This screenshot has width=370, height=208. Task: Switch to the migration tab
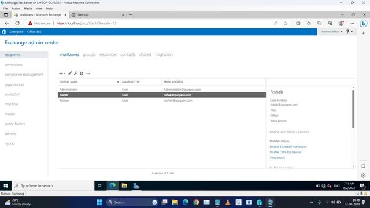tap(164, 54)
